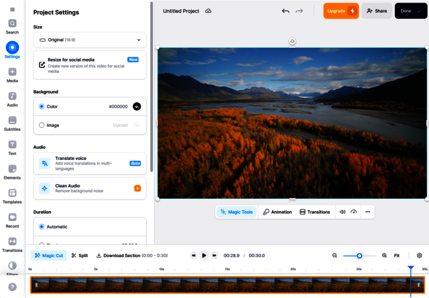The height and width of the screenshot is (298, 429).
Task: Open the volume control icon
Action: pos(342,212)
